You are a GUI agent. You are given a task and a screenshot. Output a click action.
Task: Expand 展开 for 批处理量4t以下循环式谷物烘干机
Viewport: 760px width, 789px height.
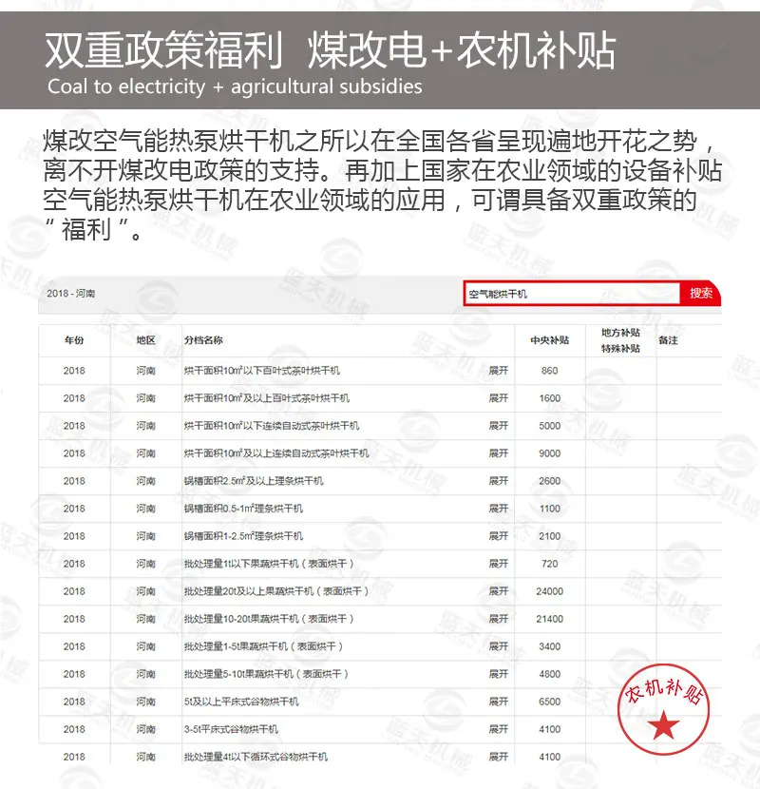pyautogui.click(x=499, y=757)
